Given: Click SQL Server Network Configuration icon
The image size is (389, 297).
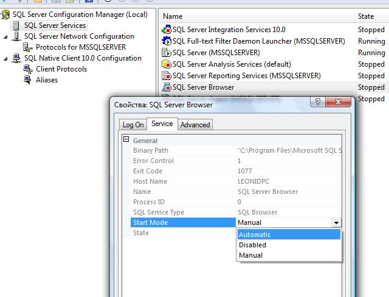Looking at the screenshot, I should pyautogui.click(x=16, y=36).
